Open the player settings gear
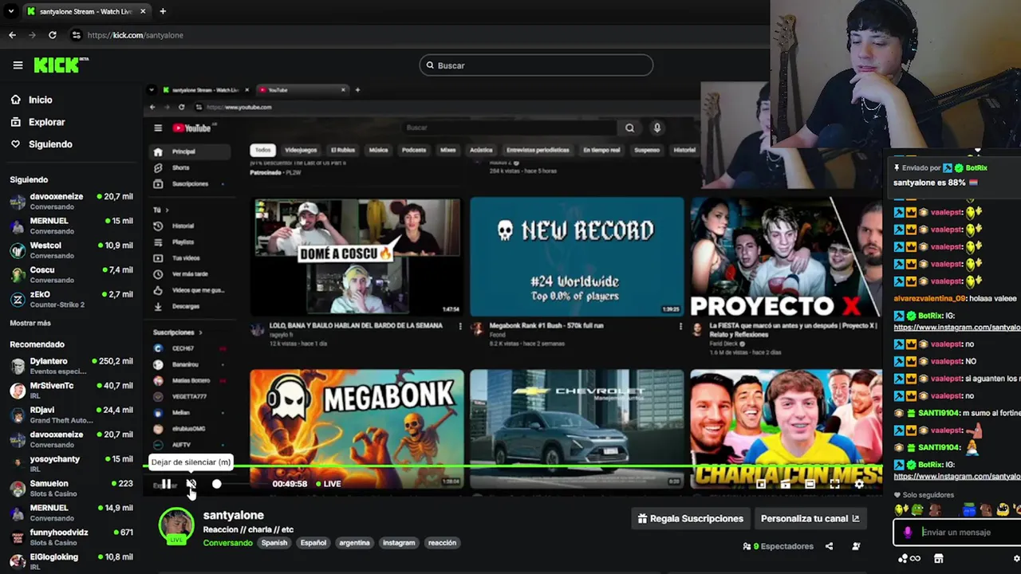The image size is (1021, 574). pos(859,484)
